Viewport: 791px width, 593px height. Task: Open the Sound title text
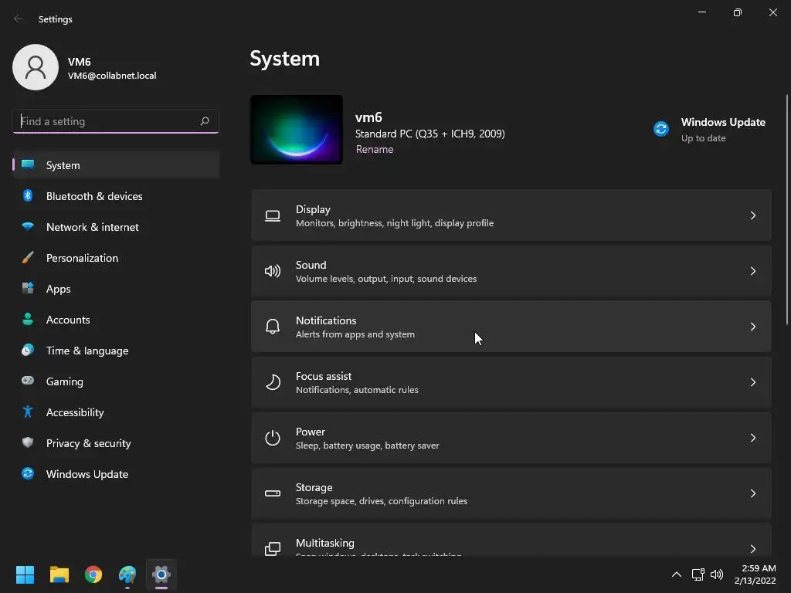click(311, 265)
